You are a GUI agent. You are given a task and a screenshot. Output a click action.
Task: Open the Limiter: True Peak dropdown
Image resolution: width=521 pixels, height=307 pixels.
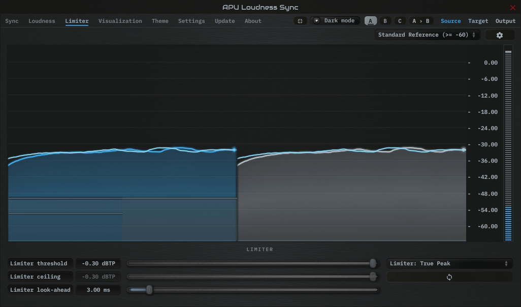[449, 263]
